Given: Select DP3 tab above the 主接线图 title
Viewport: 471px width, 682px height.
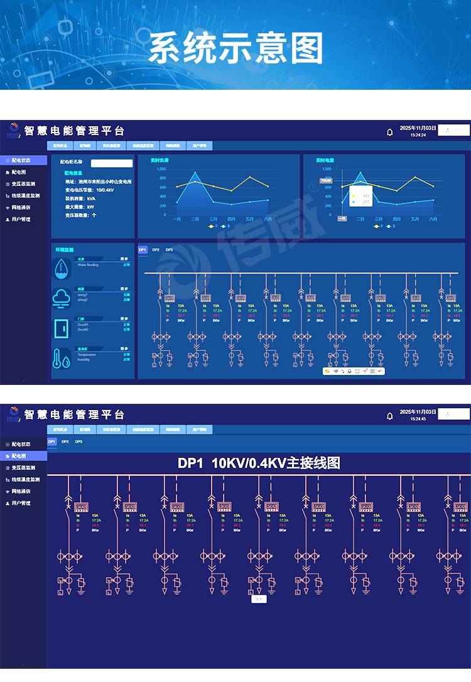Looking at the screenshot, I should pos(78,442).
